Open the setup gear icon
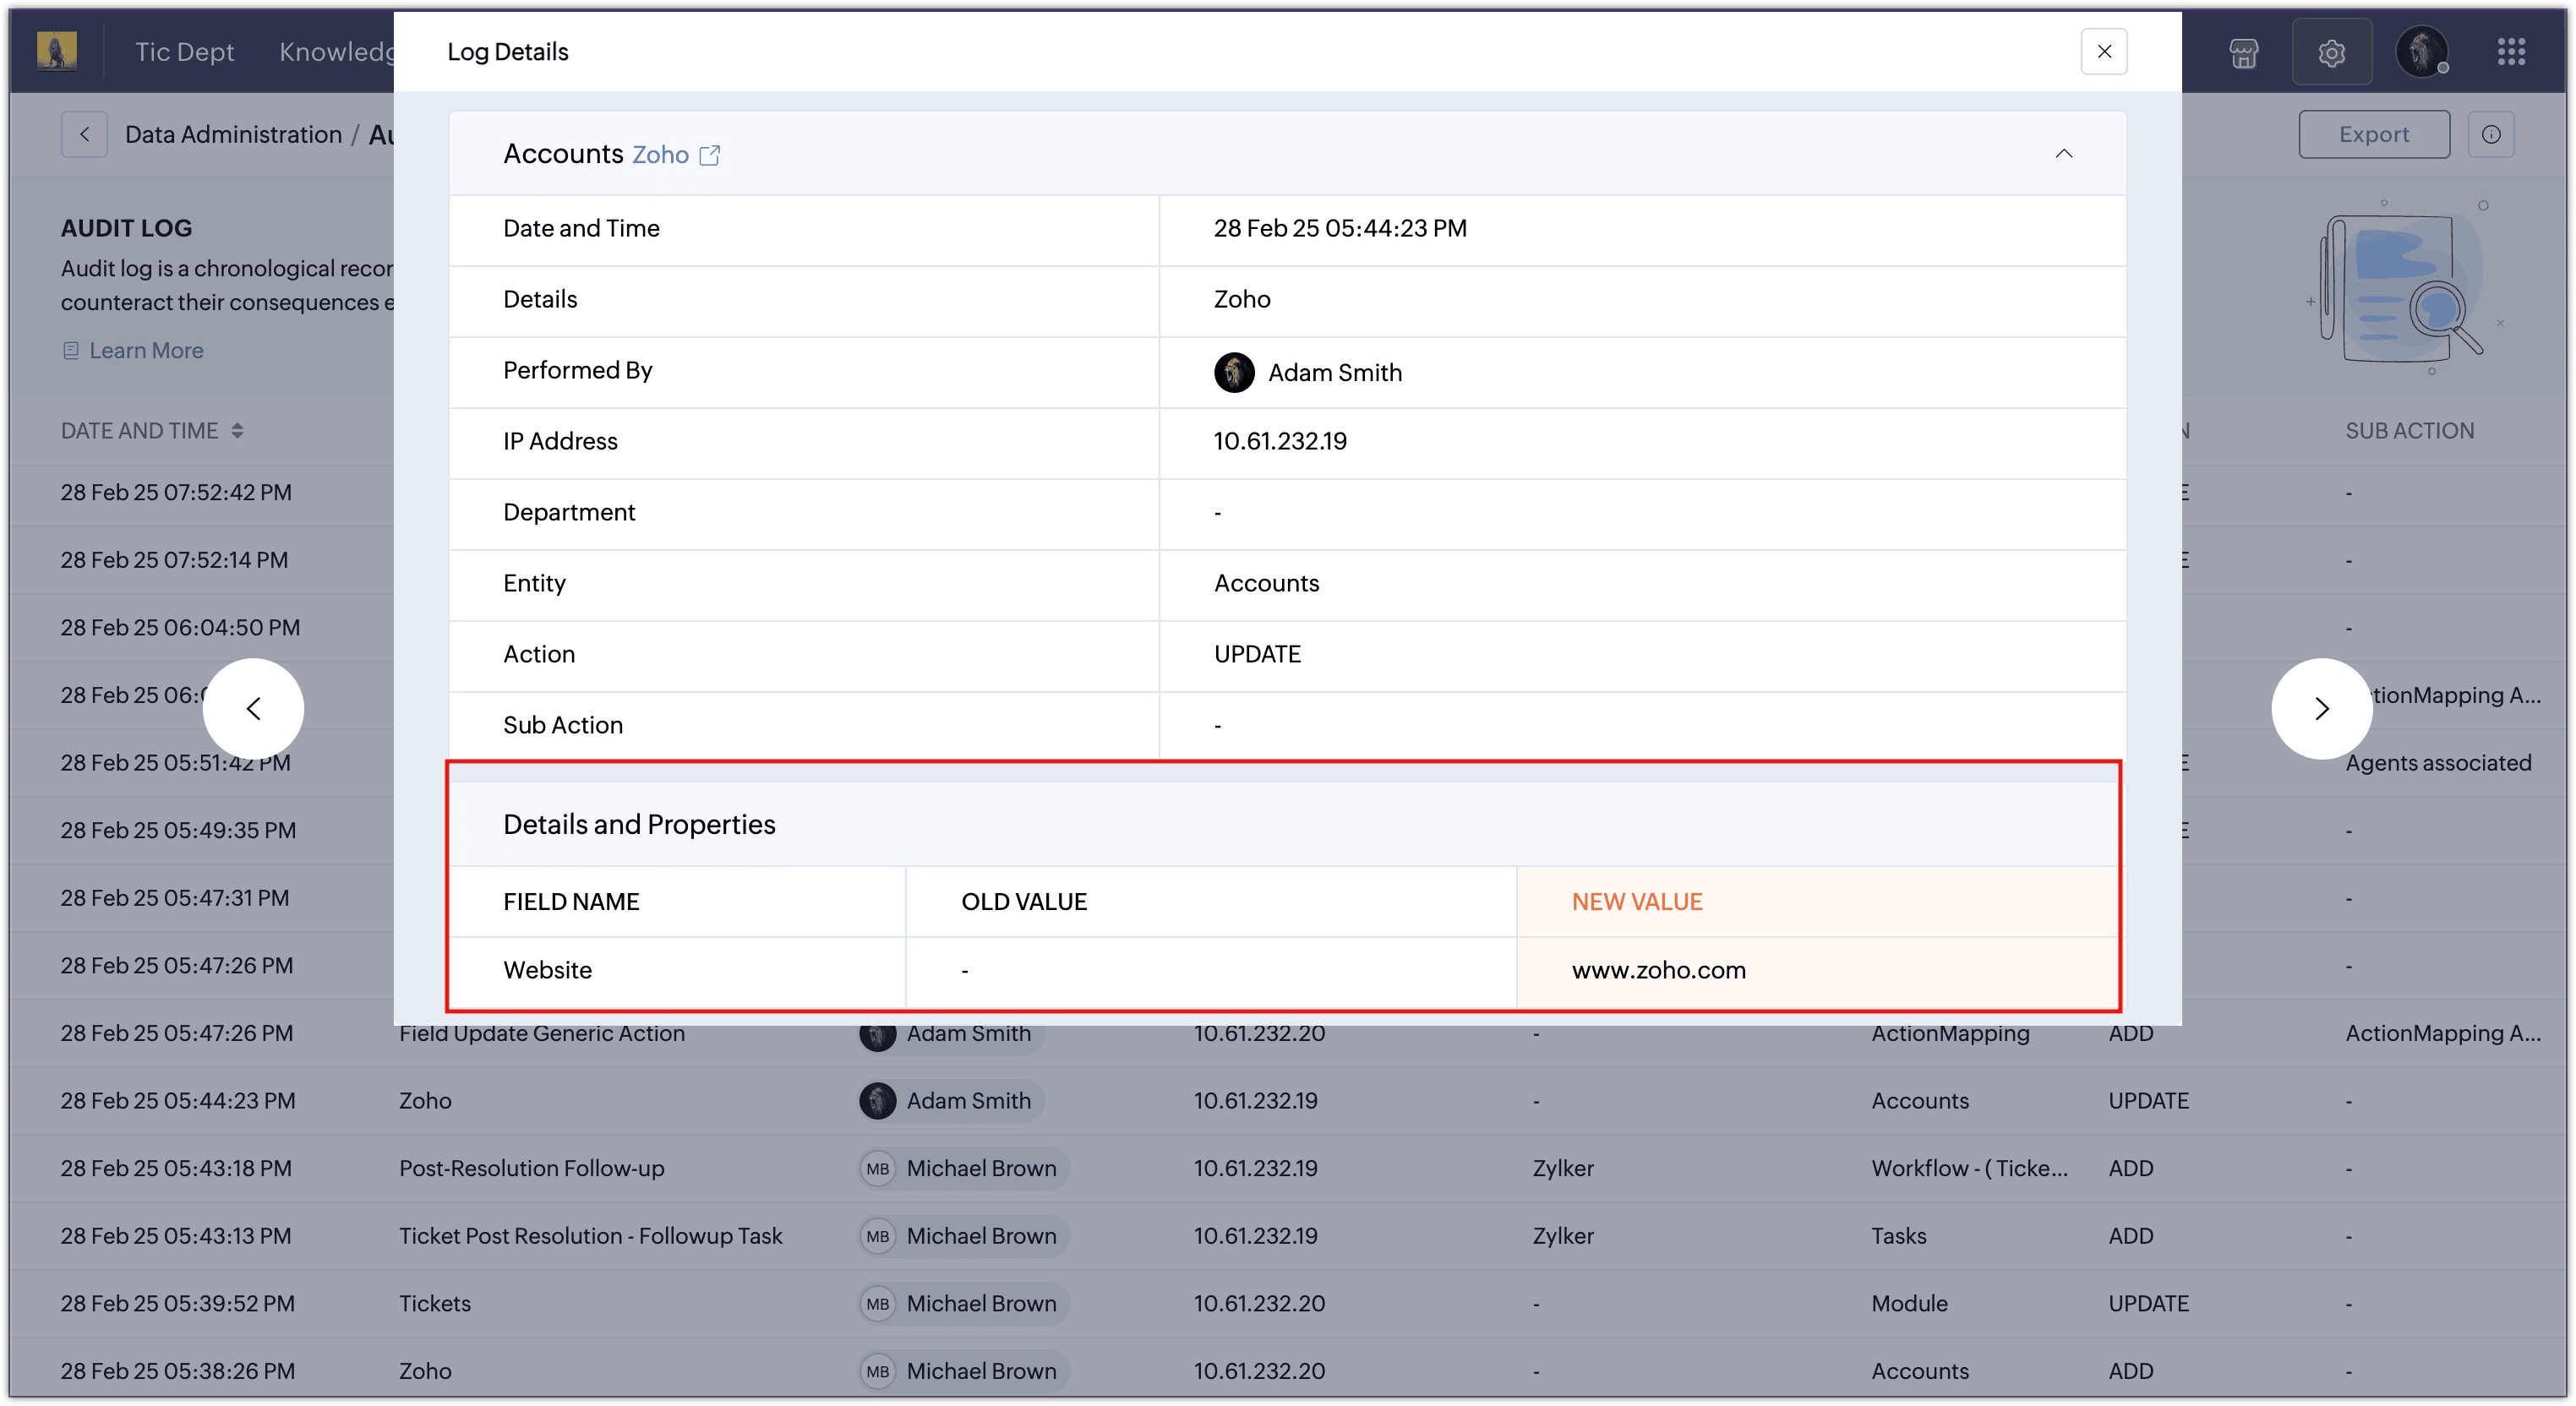Image resolution: width=2576 pixels, height=1406 pixels. pyautogui.click(x=2331, y=52)
